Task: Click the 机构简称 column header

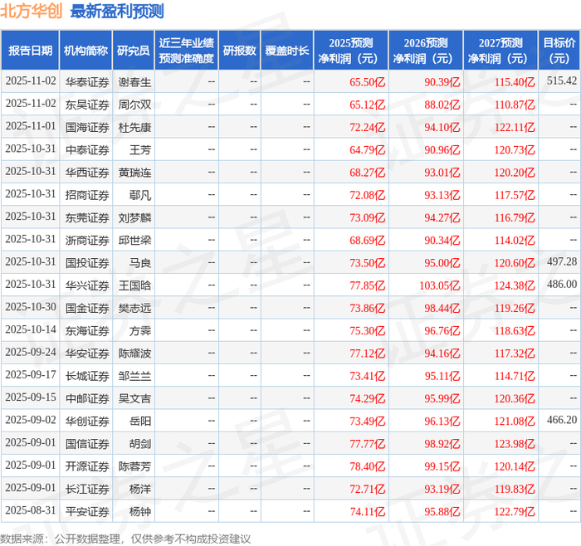Action: point(85,51)
